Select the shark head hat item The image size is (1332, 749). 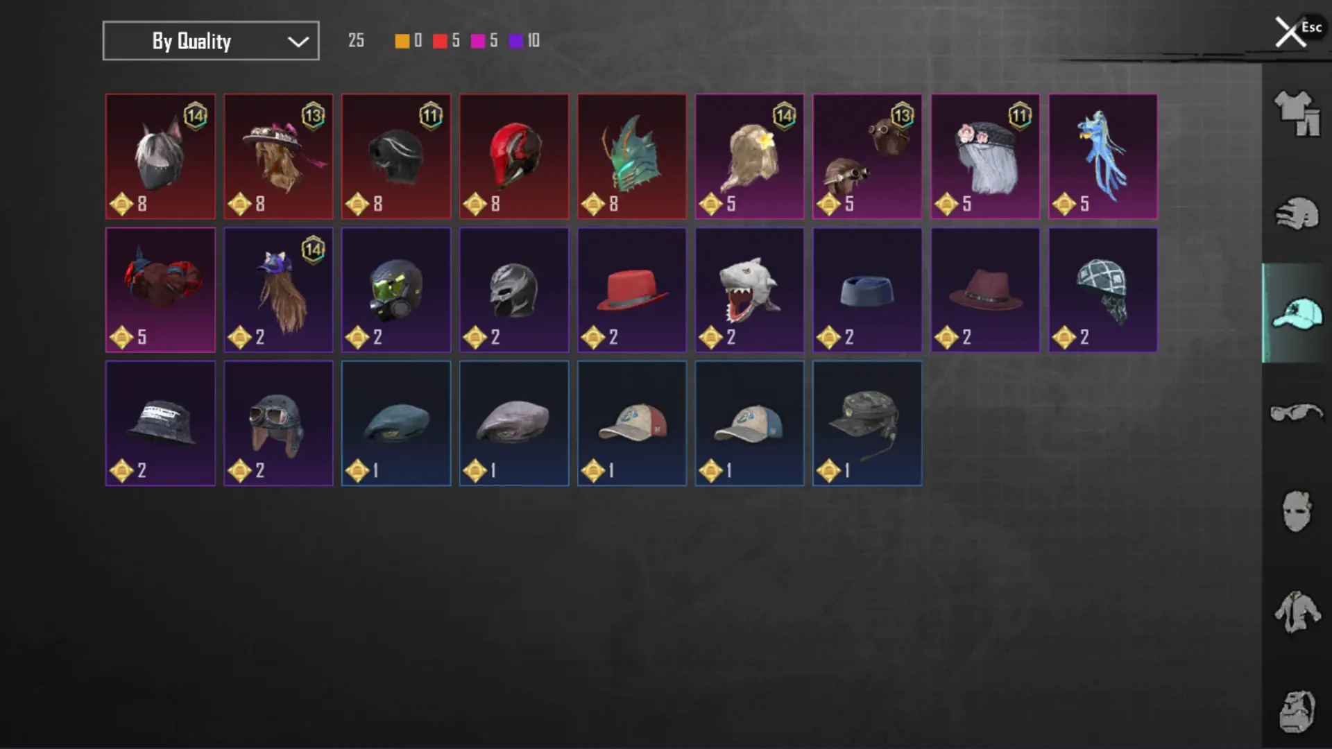[749, 290]
